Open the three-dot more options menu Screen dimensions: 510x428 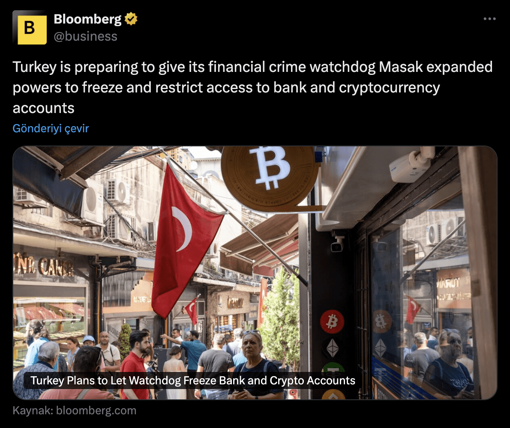pos(489,19)
